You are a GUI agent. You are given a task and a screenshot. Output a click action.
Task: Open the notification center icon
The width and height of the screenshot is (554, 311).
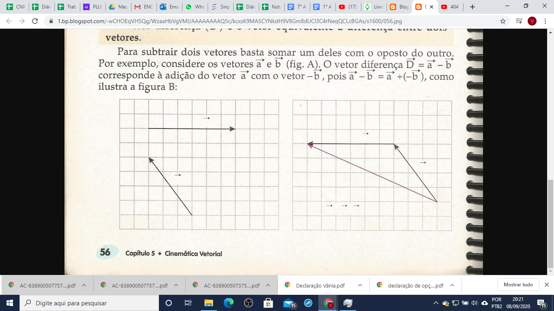[541, 303]
